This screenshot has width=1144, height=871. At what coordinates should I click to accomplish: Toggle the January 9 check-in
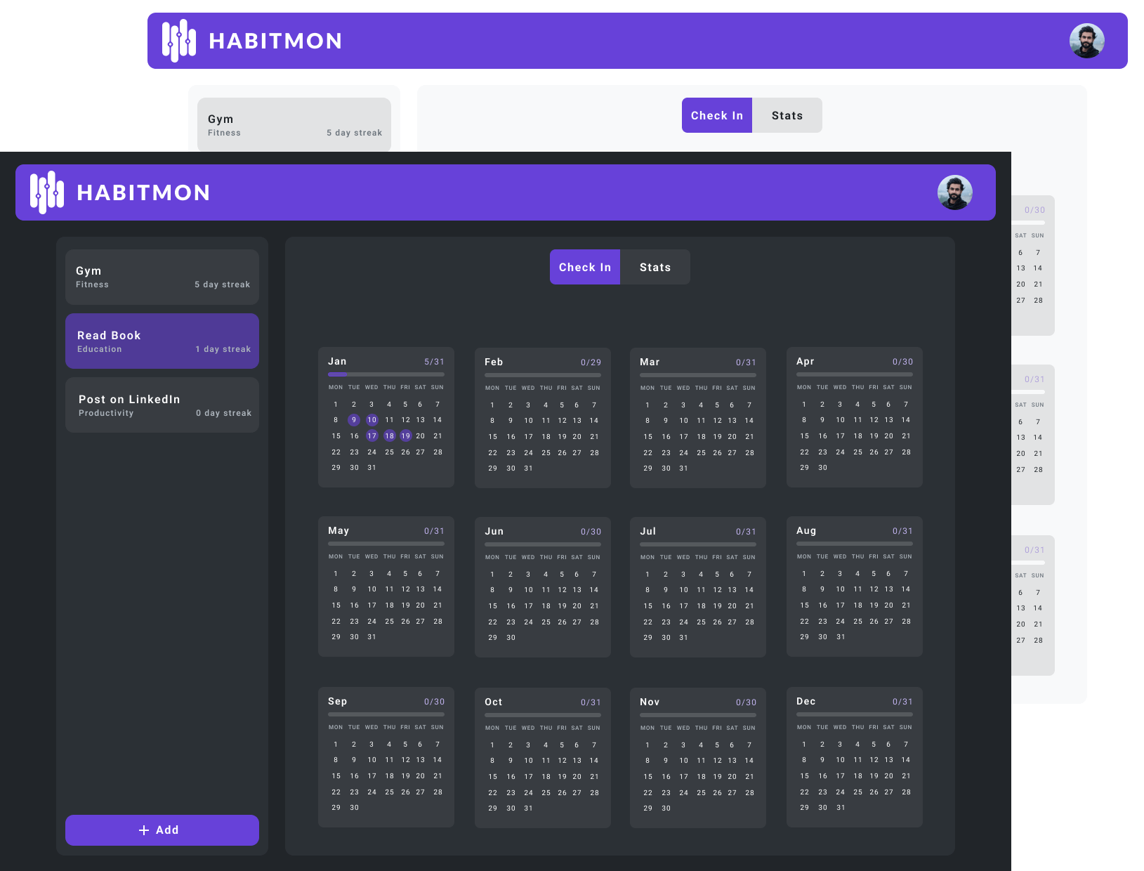pos(354,420)
